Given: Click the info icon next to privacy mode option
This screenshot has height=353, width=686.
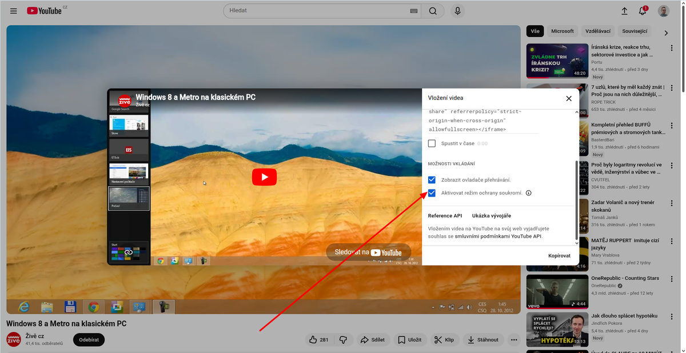Looking at the screenshot, I should [x=529, y=192].
